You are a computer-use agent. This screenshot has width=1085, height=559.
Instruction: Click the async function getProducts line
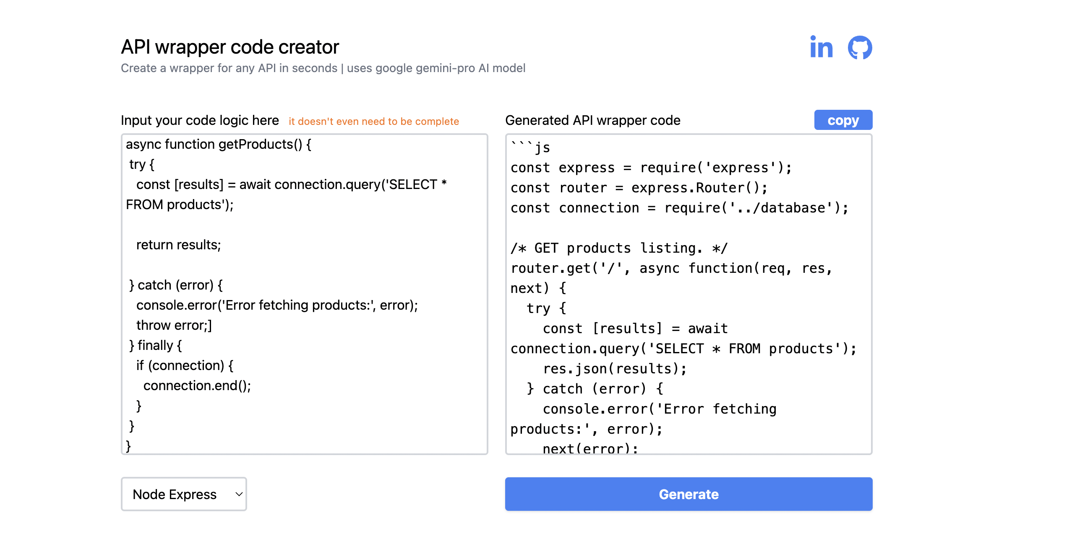(218, 144)
